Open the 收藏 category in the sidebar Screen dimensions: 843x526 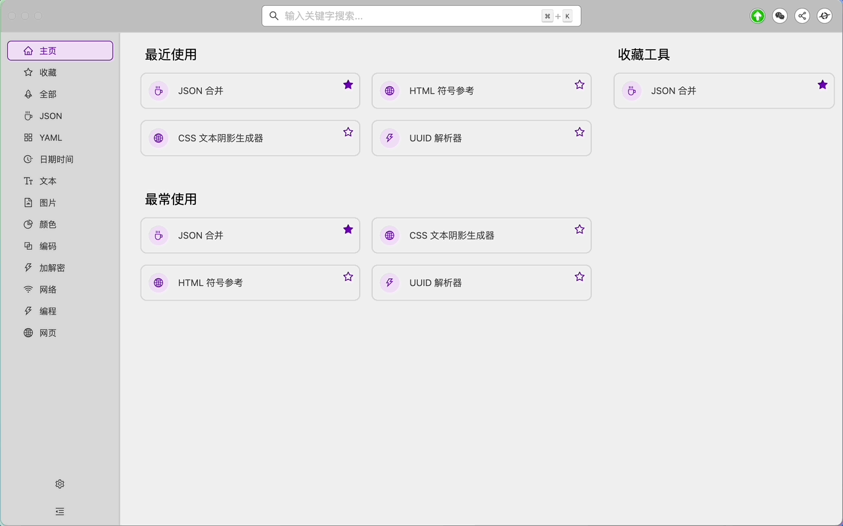(x=60, y=72)
